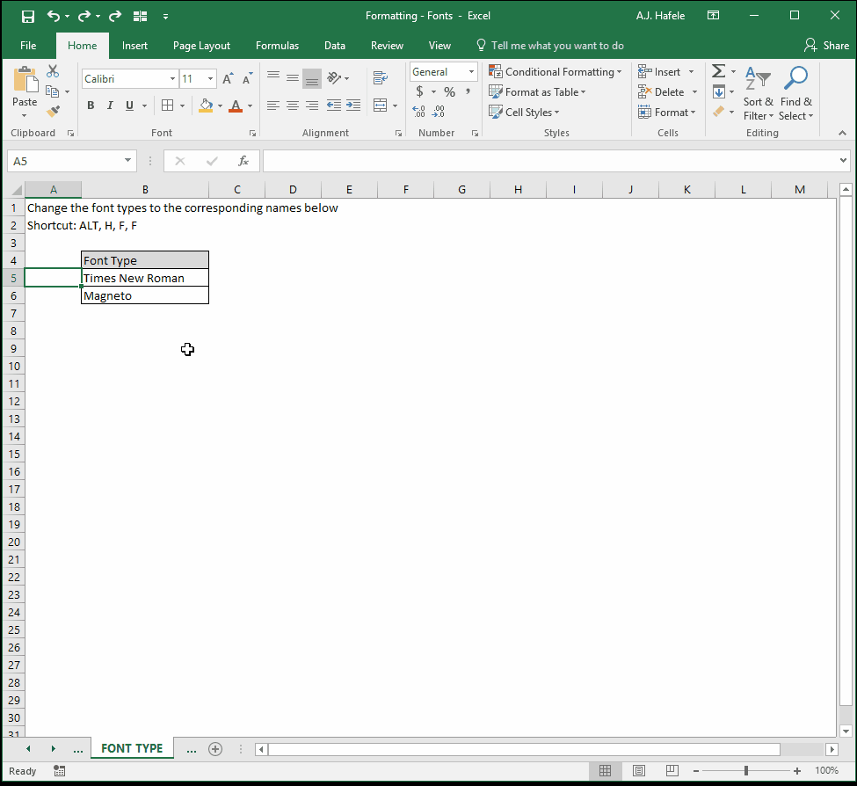Image resolution: width=857 pixels, height=786 pixels.
Task: Decrease decimal places
Action: click(x=439, y=112)
